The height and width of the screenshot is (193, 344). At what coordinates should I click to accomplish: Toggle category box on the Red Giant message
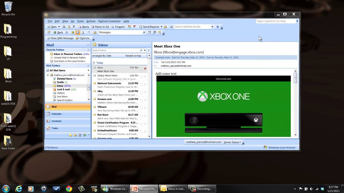pyautogui.click(x=141, y=116)
